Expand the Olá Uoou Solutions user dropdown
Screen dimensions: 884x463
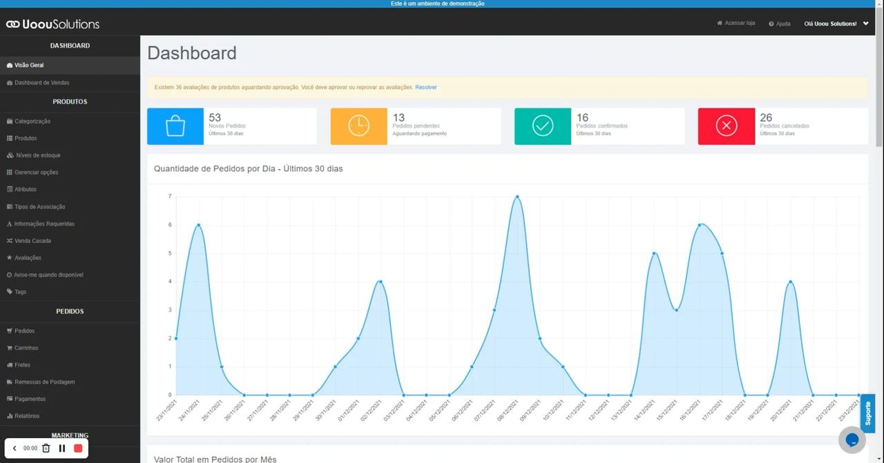[x=836, y=23]
